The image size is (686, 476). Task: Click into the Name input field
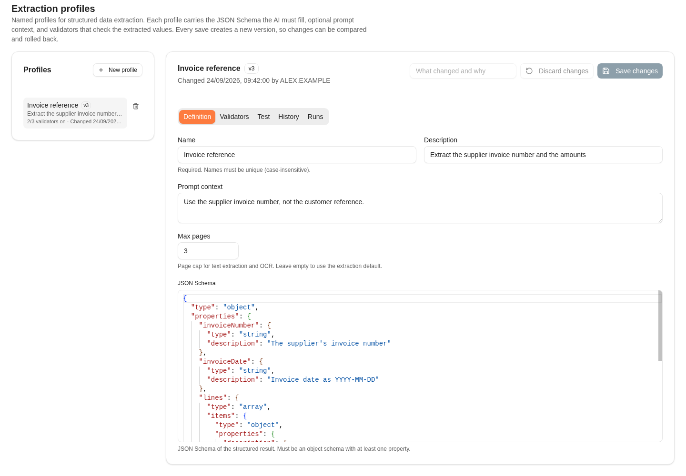coord(297,155)
